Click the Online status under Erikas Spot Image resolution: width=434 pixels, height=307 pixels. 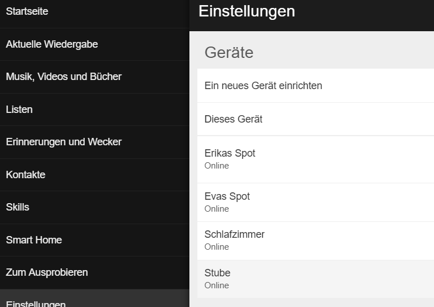pos(217,166)
